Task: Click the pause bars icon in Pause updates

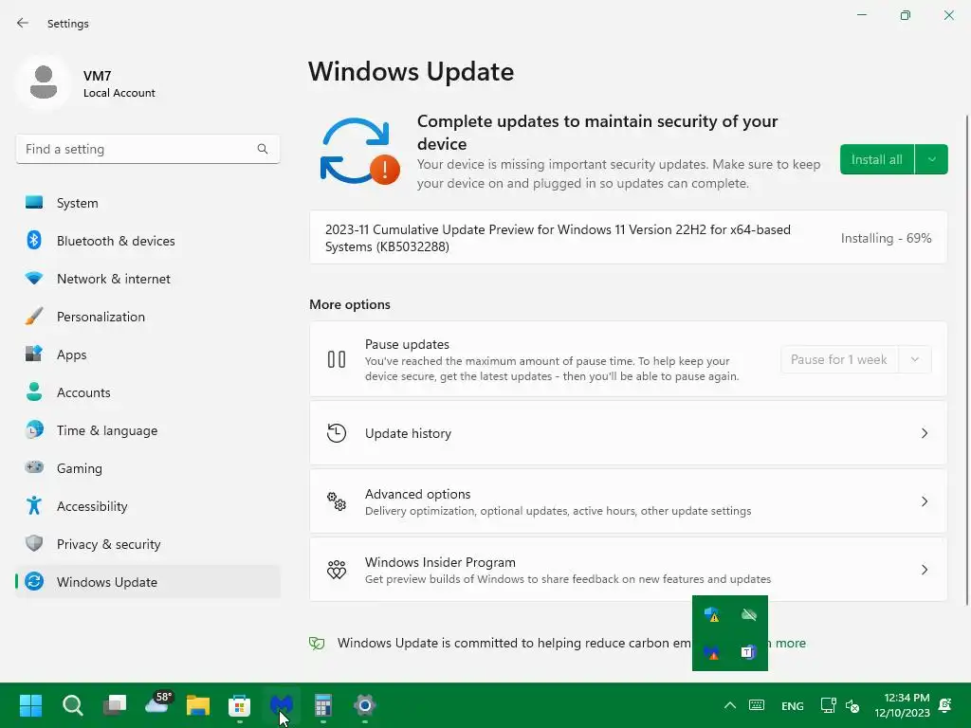Action: click(x=337, y=359)
